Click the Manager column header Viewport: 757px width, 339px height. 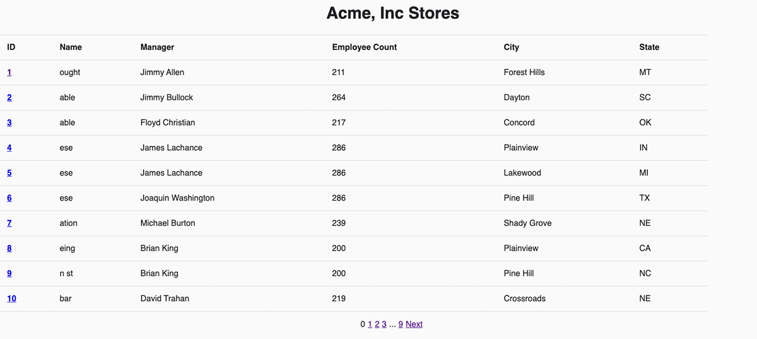(157, 47)
